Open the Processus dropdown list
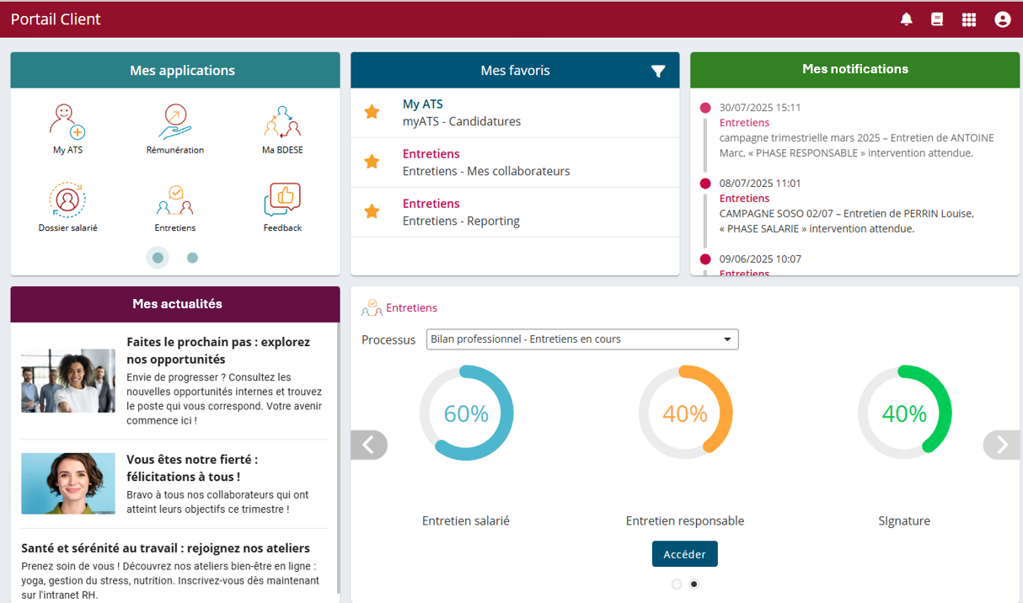Image resolution: width=1023 pixels, height=603 pixels. point(582,339)
